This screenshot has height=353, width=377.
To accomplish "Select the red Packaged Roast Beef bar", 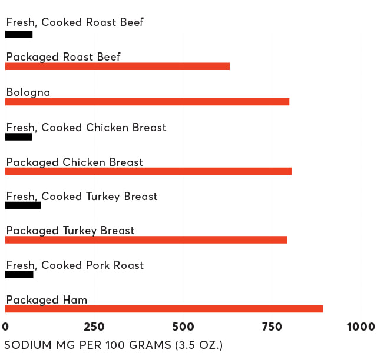I will pyautogui.click(x=118, y=66).
